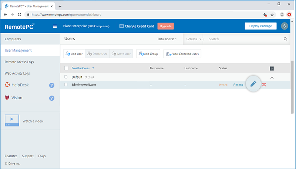Tick the select-all checkbox in the header
The width and height of the screenshot is (296, 169).
tap(66, 68)
